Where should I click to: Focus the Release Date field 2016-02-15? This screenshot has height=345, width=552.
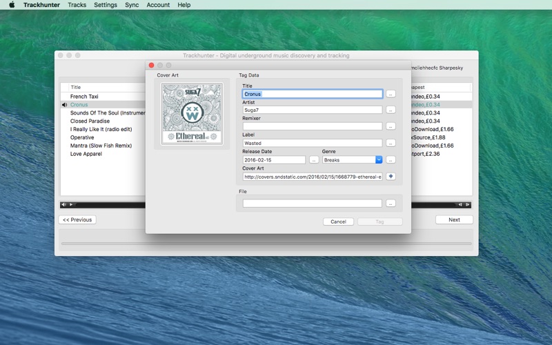click(274, 160)
